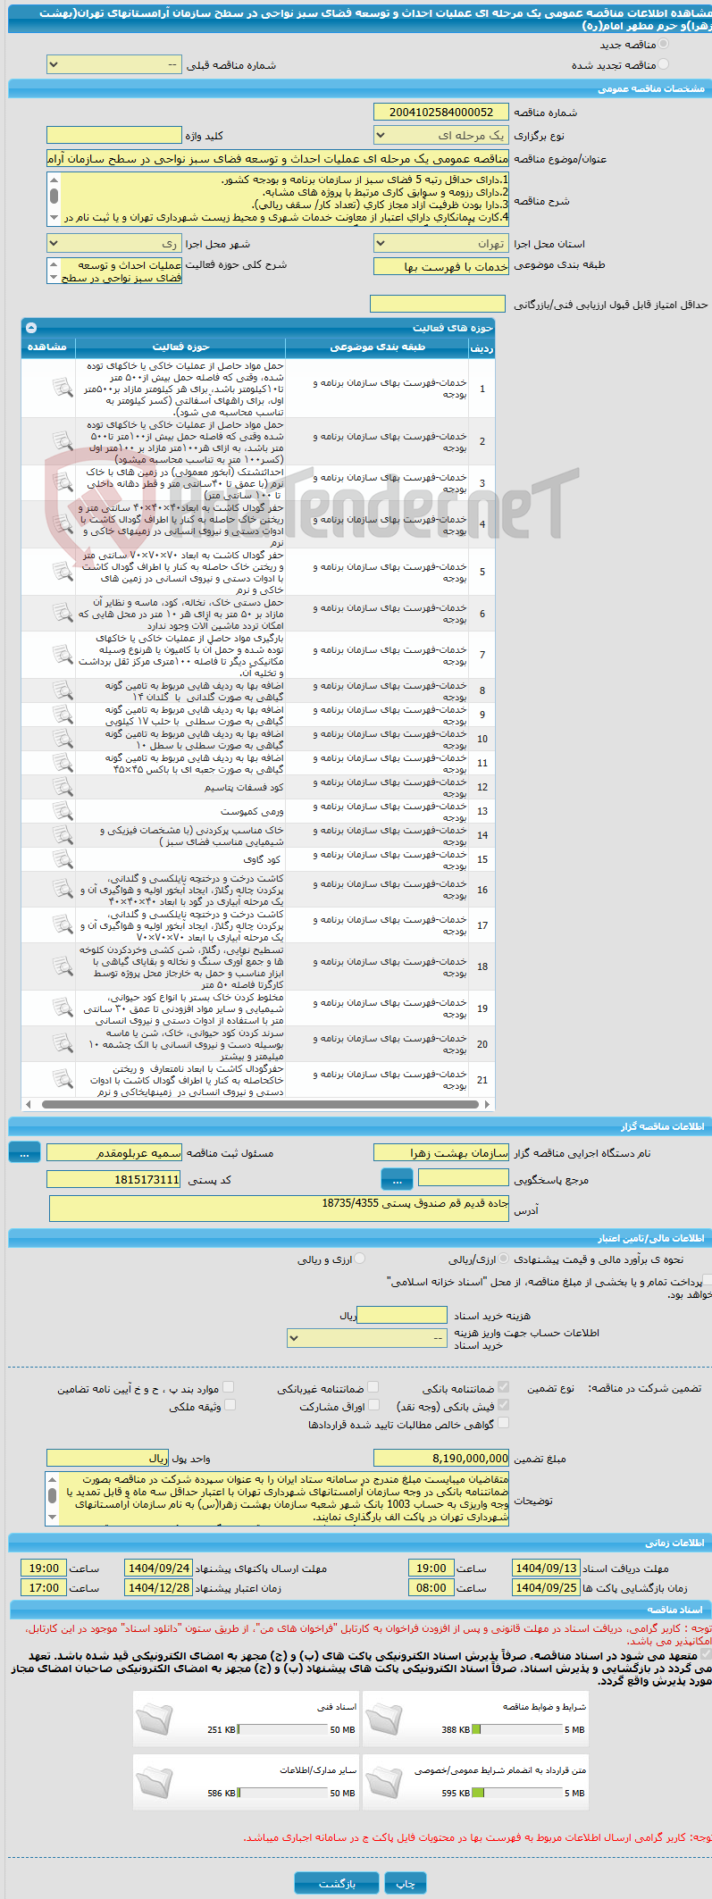Open view icon for activity row 1
712x1899 pixels.
pyautogui.click(x=62, y=388)
